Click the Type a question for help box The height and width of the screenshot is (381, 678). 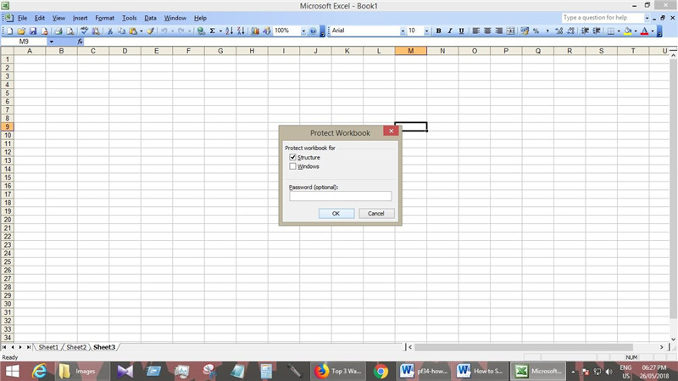(x=603, y=18)
